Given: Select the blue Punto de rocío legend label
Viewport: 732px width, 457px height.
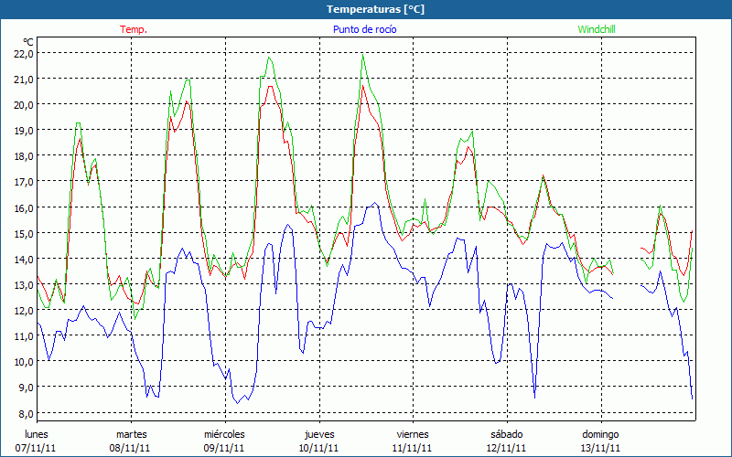Looking at the screenshot, I should (x=364, y=29).
